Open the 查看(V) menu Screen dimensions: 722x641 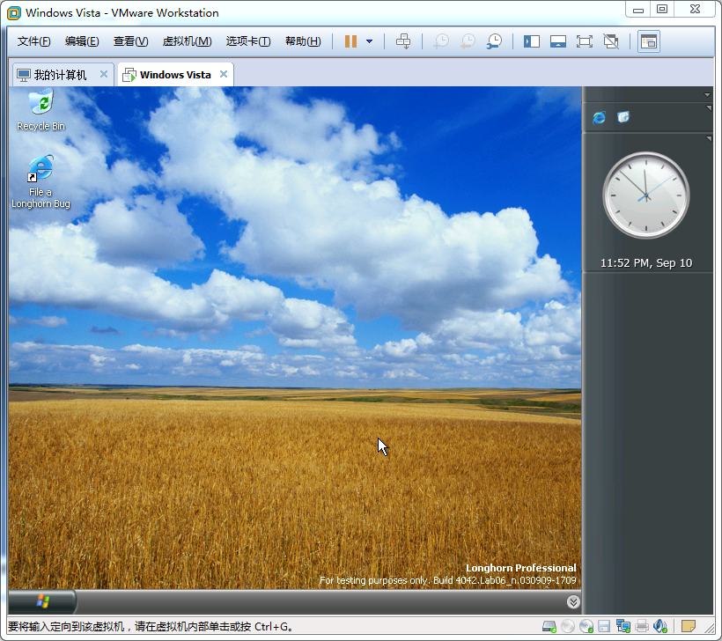click(131, 41)
